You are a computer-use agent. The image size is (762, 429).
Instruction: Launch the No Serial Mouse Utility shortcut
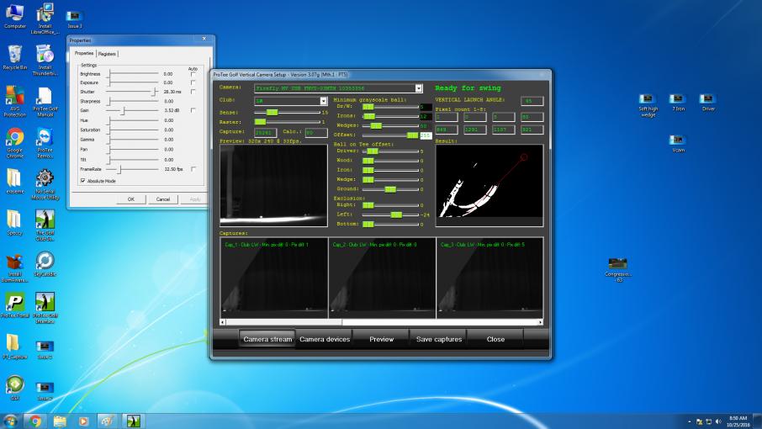click(x=45, y=184)
